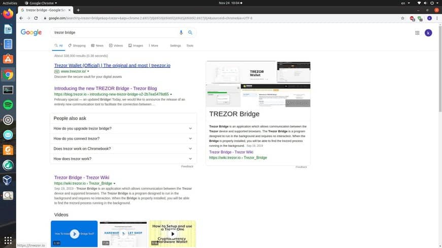
Task: Open dropdown arrow next to www.treezor.io ad
Action: [x=88, y=71]
